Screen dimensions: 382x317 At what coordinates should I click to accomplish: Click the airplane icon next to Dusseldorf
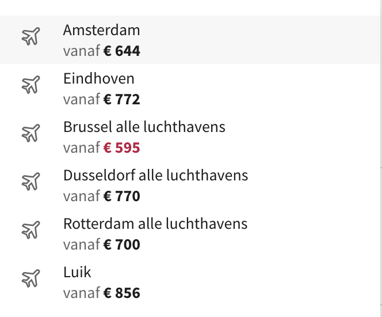click(30, 182)
